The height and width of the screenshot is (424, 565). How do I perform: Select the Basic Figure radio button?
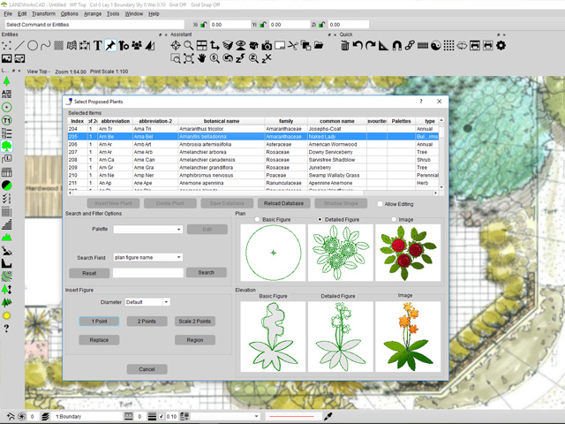pos(257,218)
